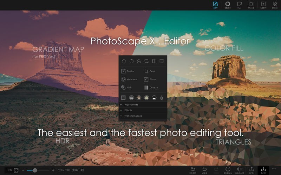281x175 pixels.
Task: Click the rotate counter-clockwise icon
Action: point(131,61)
